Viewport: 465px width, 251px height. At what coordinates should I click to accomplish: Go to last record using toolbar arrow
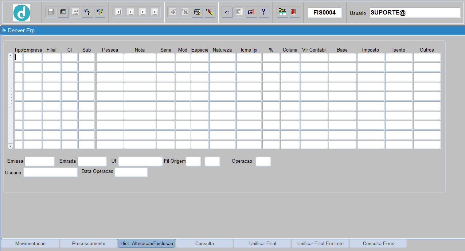click(x=155, y=12)
